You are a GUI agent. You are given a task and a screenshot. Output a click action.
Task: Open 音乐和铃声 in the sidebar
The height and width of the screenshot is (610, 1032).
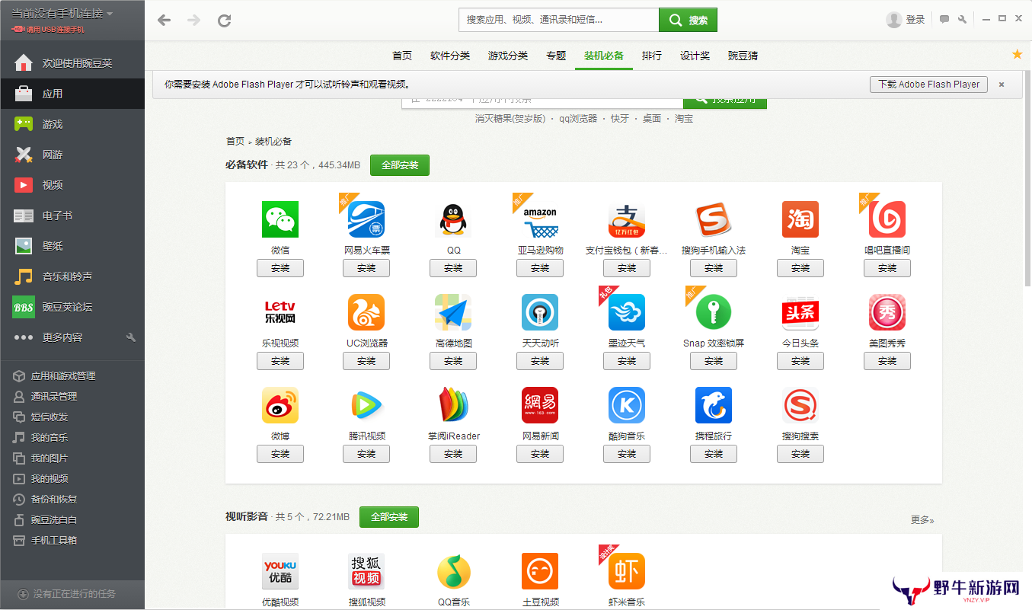72,276
